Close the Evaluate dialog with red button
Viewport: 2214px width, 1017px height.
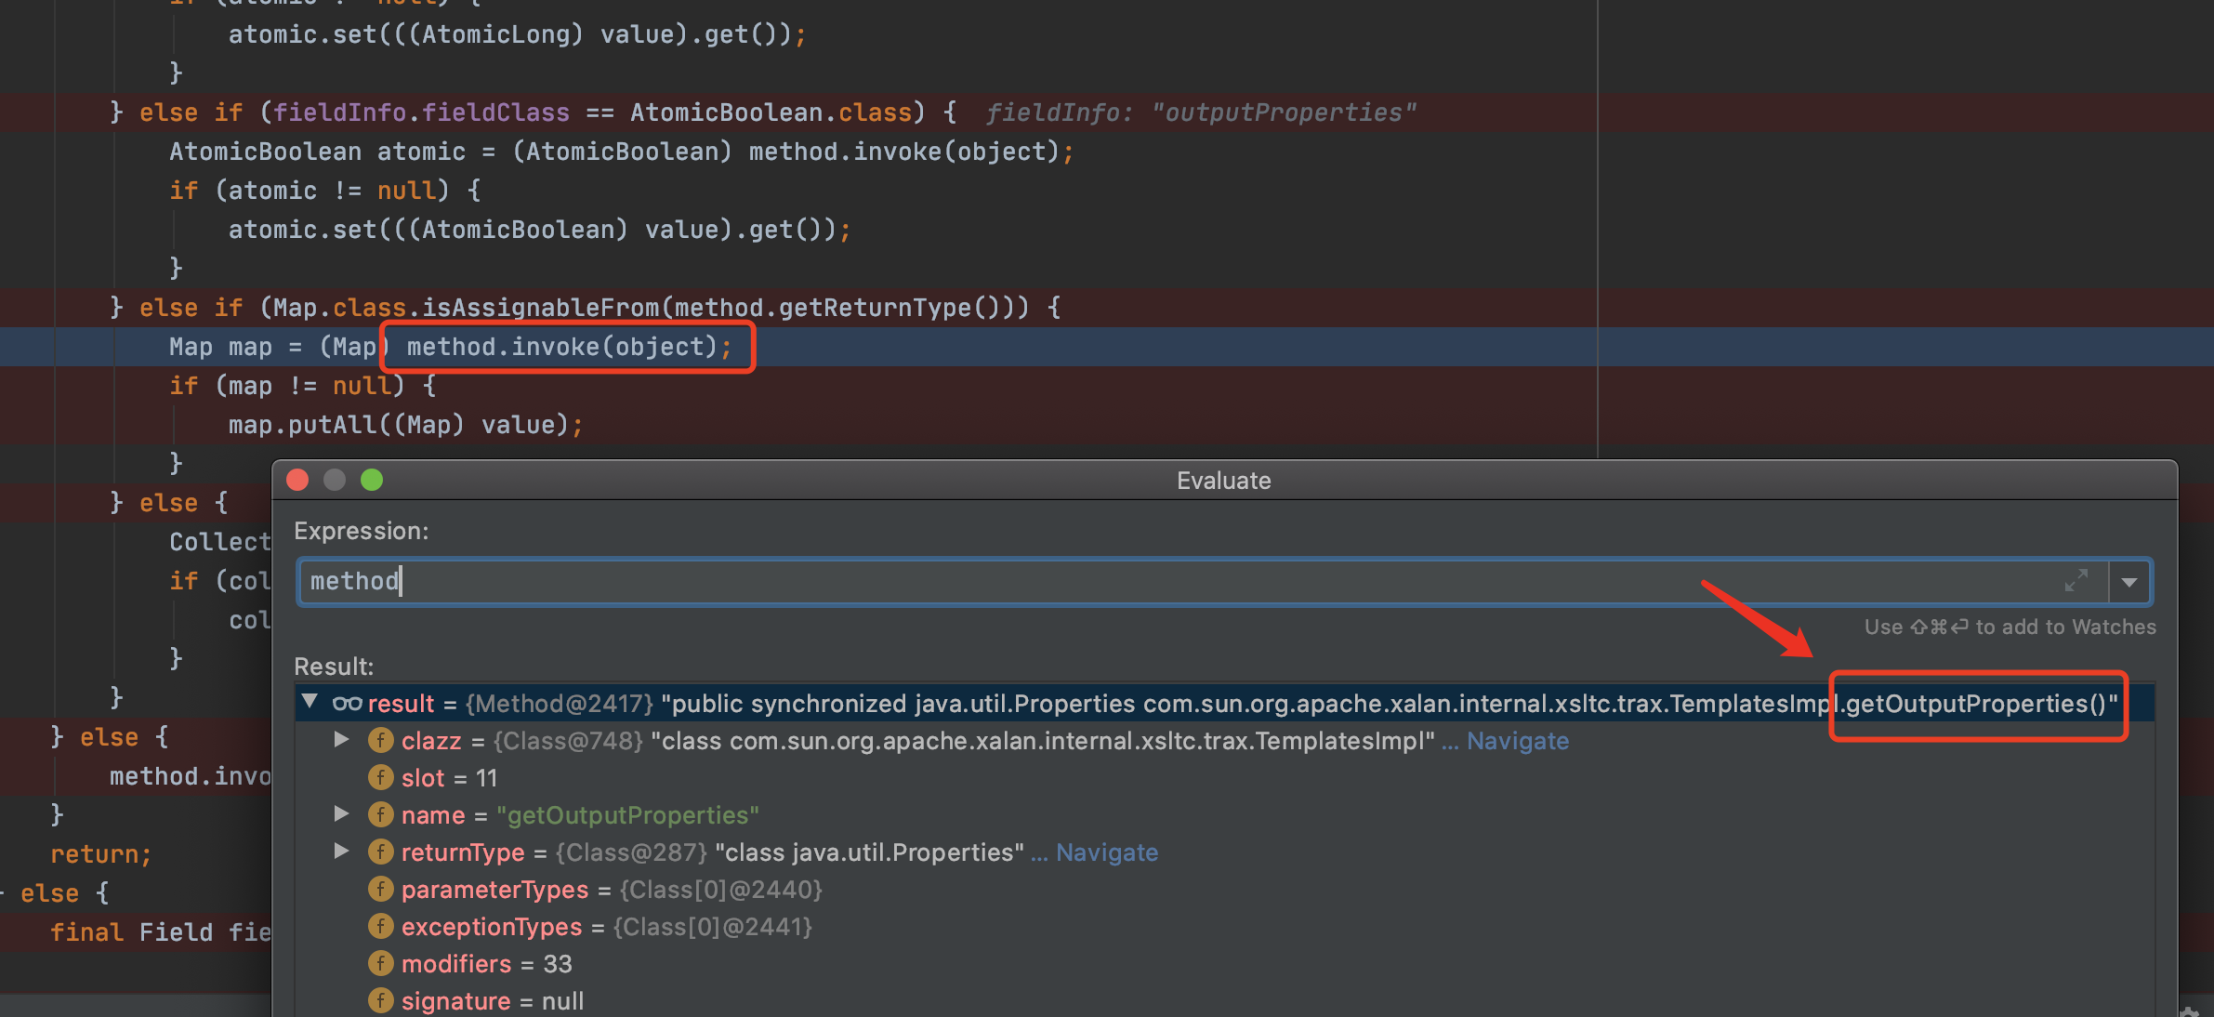pyautogui.click(x=297, y=480)
